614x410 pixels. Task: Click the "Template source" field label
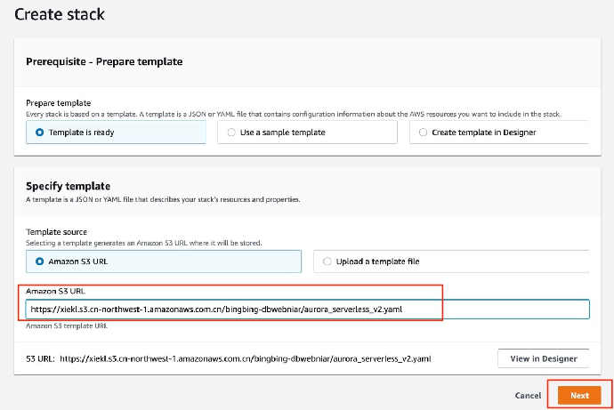pyautogui.click(x=58, y=232)
